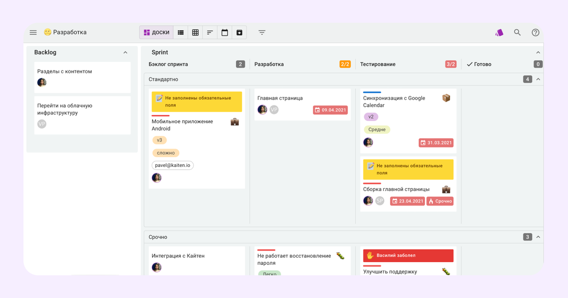The image size is (568, 298).
Task: Click the purple cards icon
Action: [x=499, y=33]
